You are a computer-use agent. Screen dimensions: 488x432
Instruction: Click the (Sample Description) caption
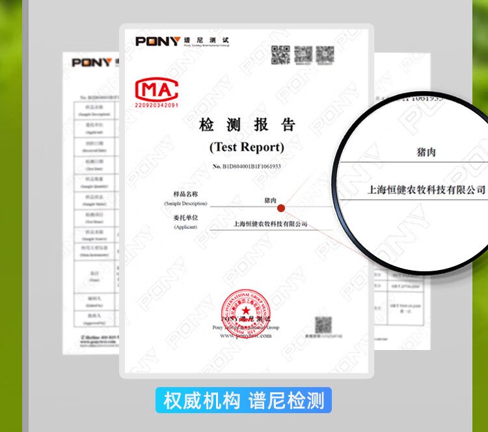pos(185,204)
